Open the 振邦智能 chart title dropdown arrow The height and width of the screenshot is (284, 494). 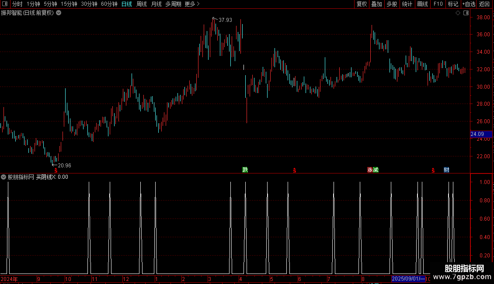(x=59, y=13)
